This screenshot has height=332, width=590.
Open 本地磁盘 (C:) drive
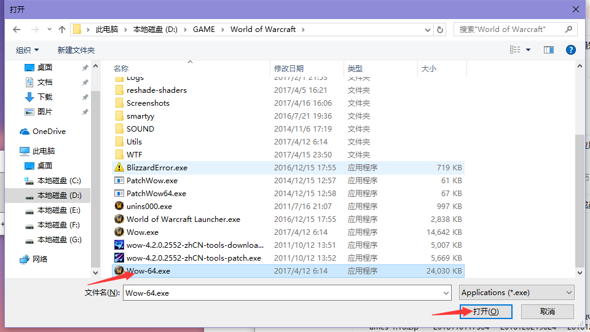tap(59, 181)
